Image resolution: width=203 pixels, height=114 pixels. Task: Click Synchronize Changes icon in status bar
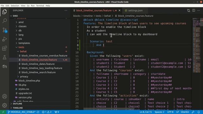click(x=38, y=112)
